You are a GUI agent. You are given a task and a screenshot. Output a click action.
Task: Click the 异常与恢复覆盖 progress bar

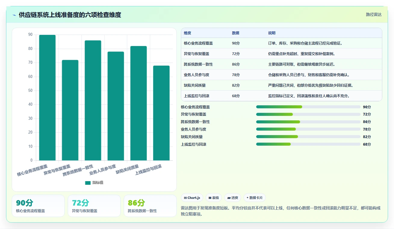(308, 114)
